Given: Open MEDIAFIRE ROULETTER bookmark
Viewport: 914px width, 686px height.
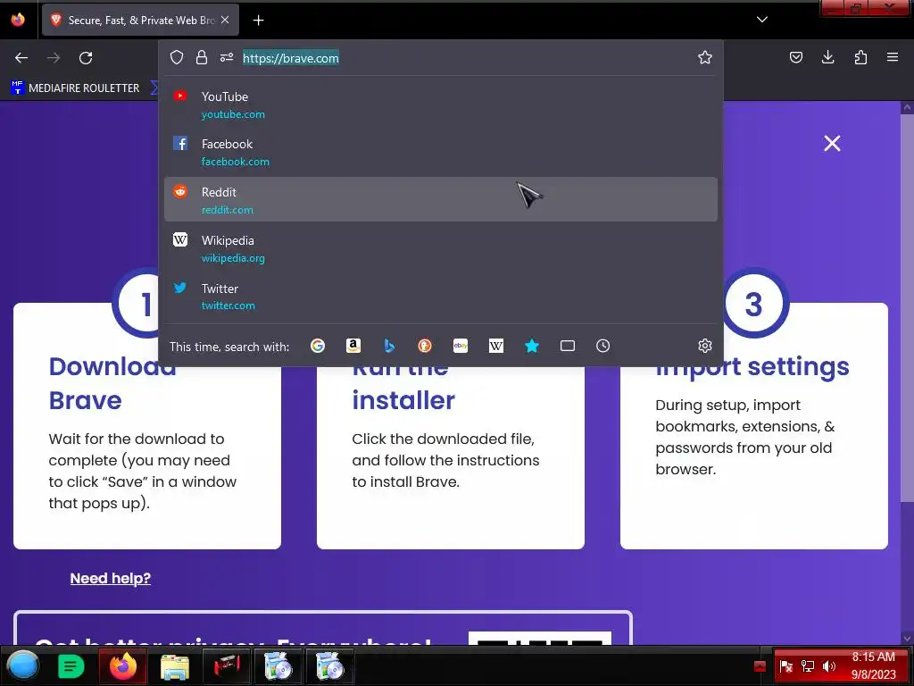Looking at the screenshot, I should [75, 88].
